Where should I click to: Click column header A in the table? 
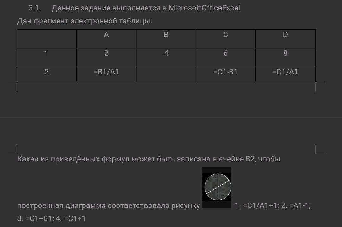point(106,39)
